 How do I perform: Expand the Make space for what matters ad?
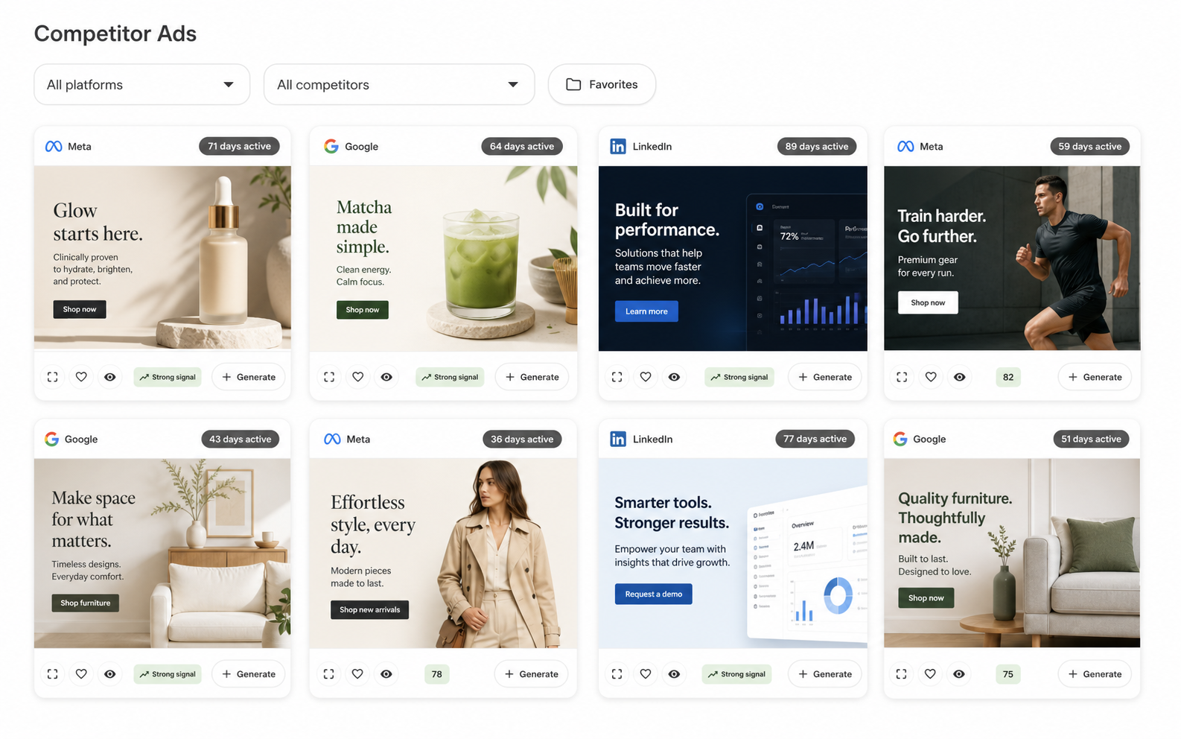[52, 674]
